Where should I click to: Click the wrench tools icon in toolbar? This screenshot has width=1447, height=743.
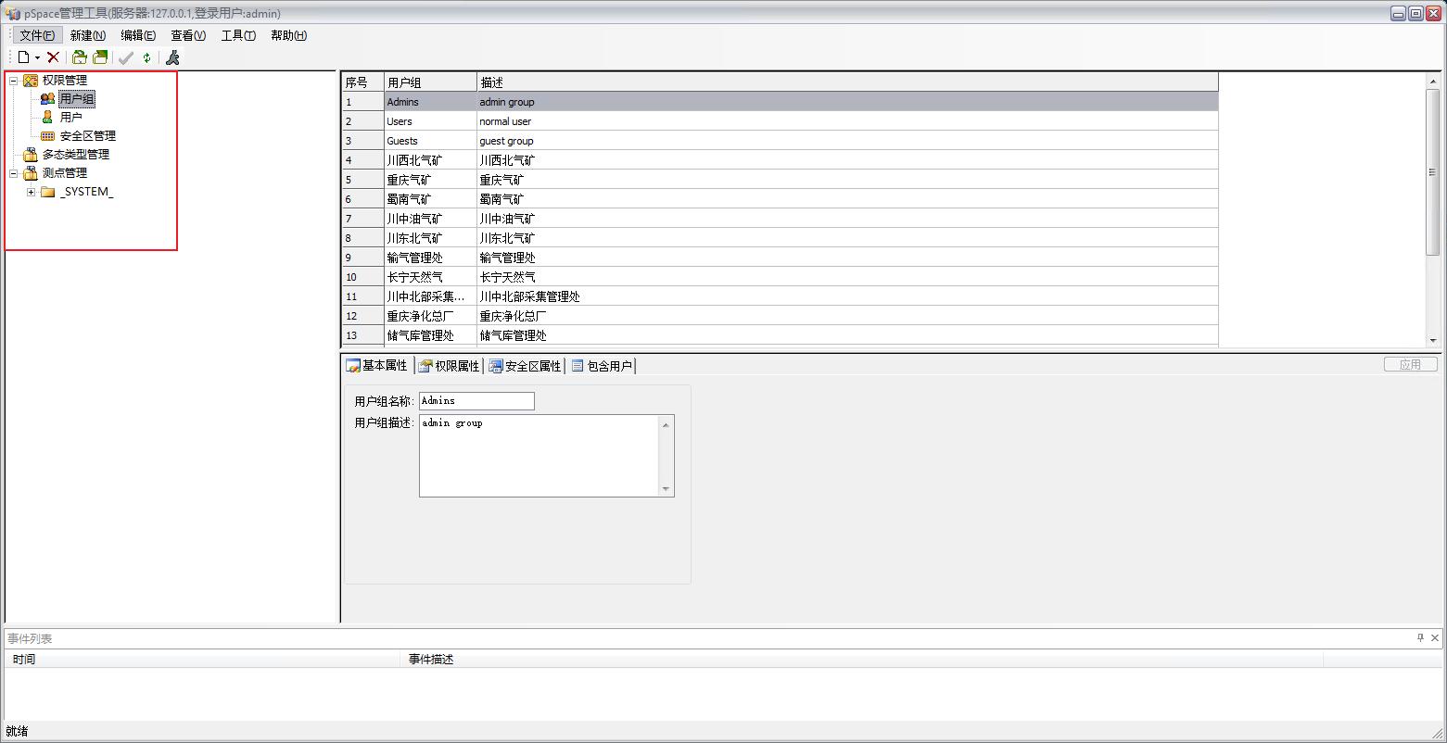pos(172,57)
